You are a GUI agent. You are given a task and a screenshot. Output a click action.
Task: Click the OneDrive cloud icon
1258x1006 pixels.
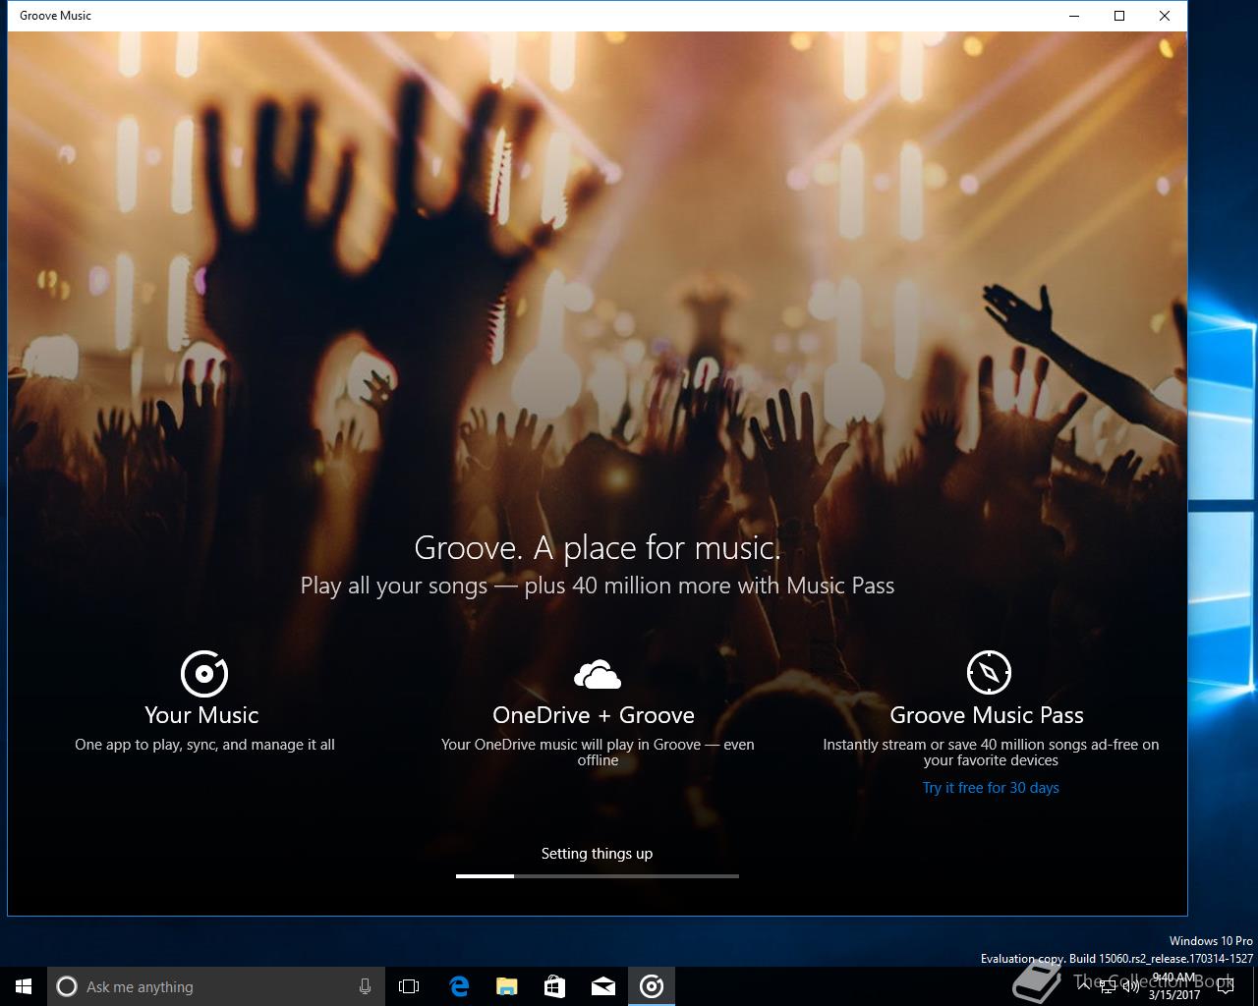(598, 675)
